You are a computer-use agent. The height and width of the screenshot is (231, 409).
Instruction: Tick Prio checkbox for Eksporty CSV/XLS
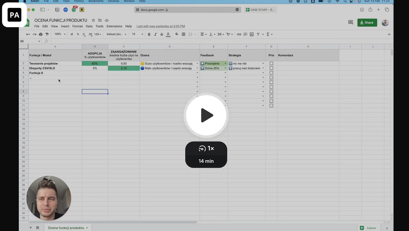[271, 68]
